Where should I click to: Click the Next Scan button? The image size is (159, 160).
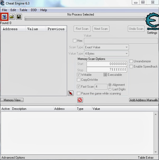[101, 29]
